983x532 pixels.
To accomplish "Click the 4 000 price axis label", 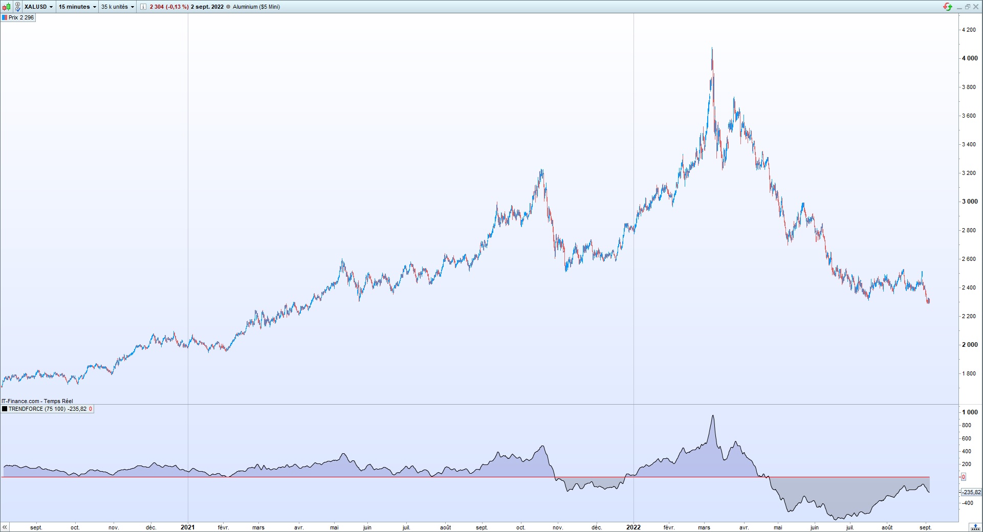I will pyautogui.click(x=970, y=58).
